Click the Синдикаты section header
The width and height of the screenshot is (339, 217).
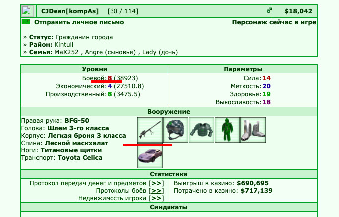click(169, 207)
